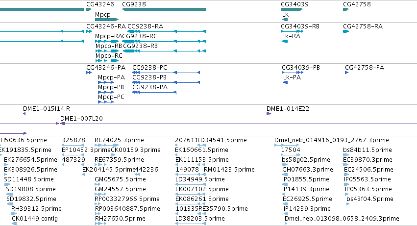The height and width of the screenshot is (226, 417).
Task: Click the GH07663.3prime EST label
Action: coord(307,169)
